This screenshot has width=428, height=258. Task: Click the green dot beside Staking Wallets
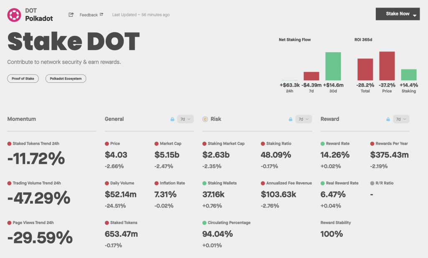click(x=204, y=183)
